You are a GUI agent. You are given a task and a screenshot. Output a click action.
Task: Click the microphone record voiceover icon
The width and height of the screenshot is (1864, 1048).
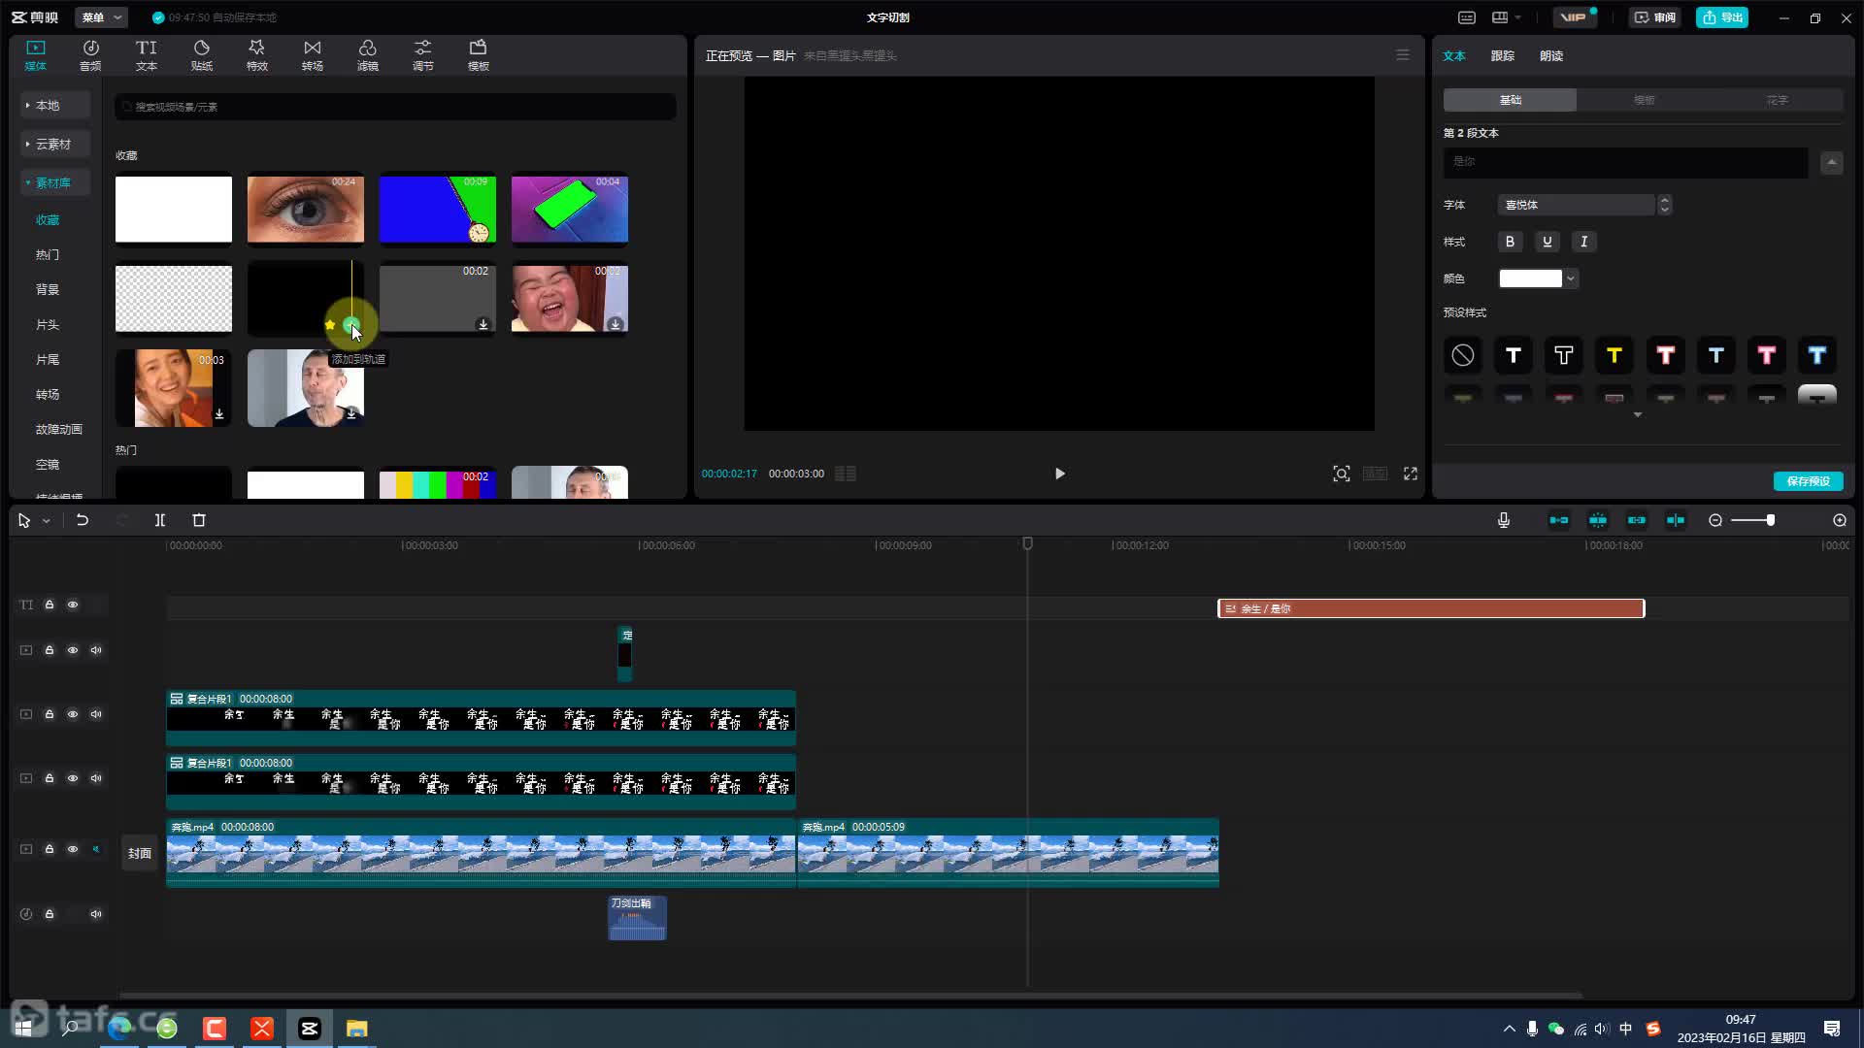click(1503, 520)
